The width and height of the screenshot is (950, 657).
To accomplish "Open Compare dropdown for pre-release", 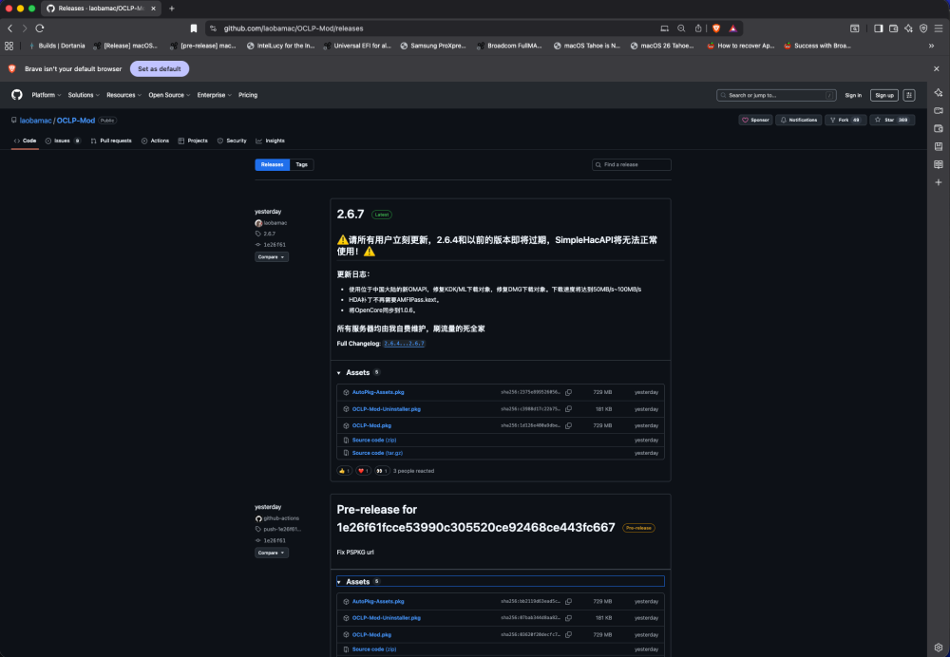I will point(272,553).
